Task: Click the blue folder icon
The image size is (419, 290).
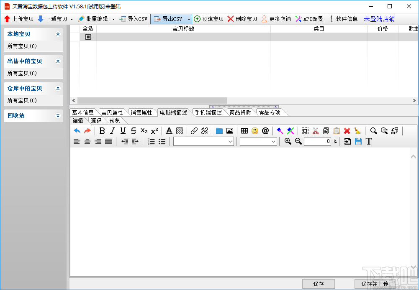Action: (x=219, y=131)
